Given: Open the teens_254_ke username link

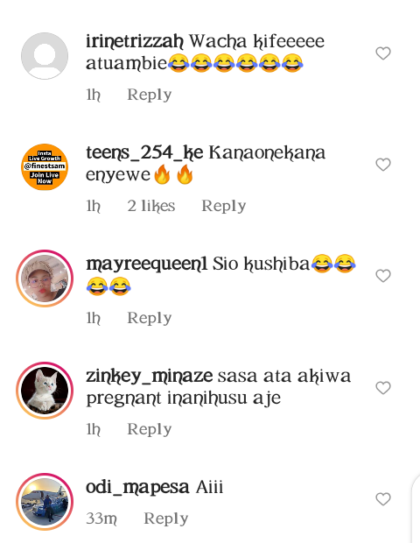Looking at the screenshot, I should coord(144,152).
